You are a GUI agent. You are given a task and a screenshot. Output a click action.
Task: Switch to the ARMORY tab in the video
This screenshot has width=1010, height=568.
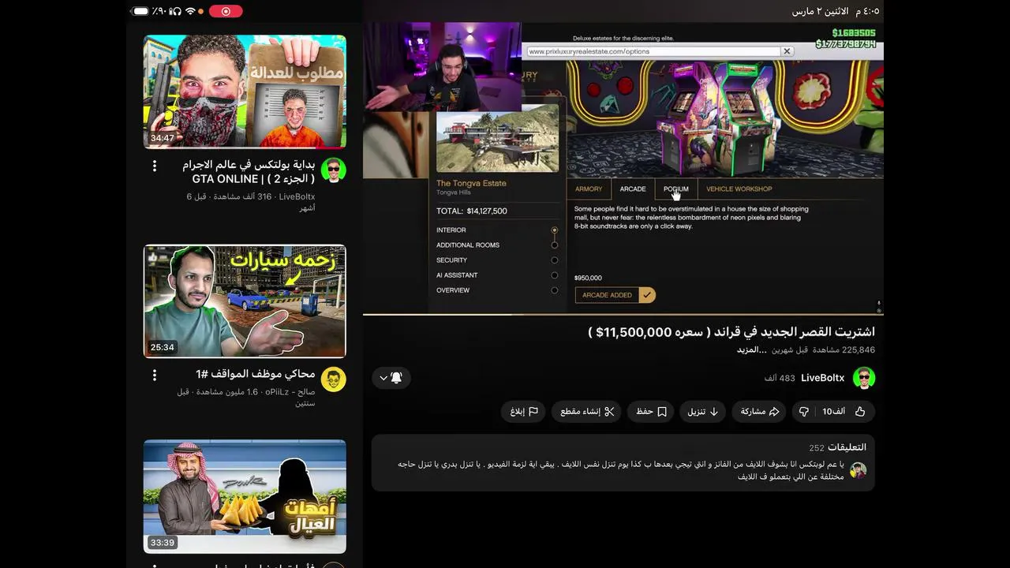(x=589, y=189)
